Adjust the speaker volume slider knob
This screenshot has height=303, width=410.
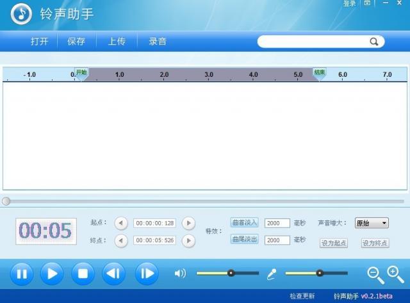coord(231,273)
